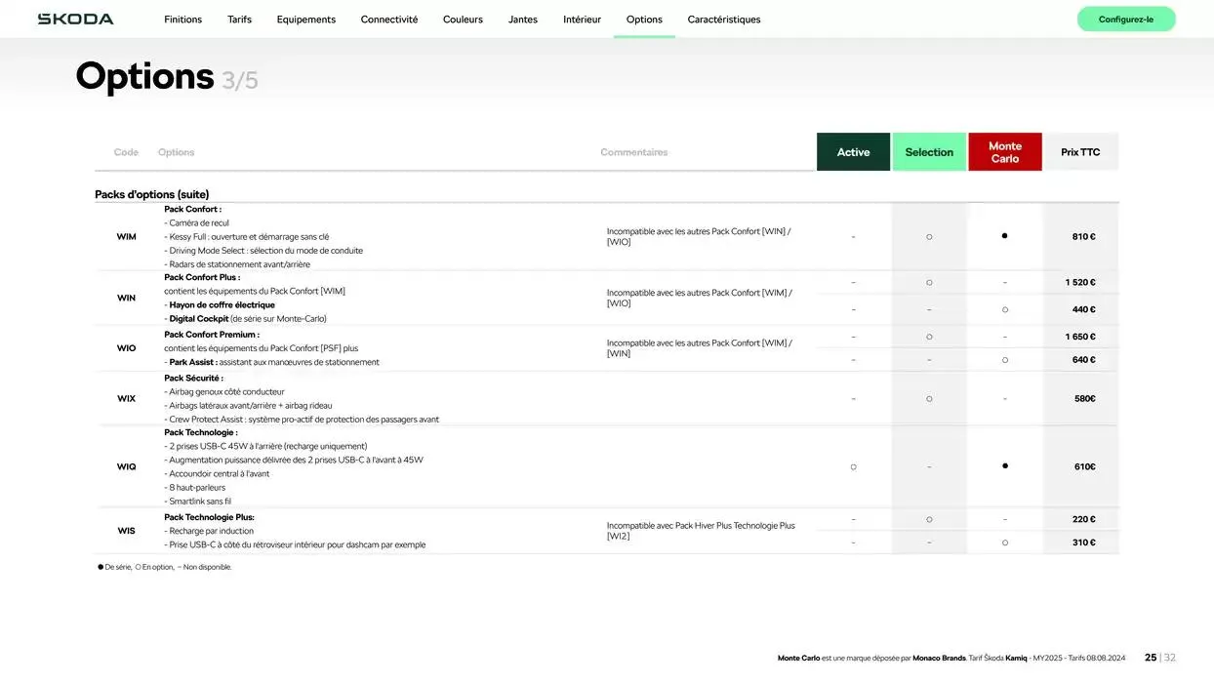Image resolution: width=1214 pixels, height=683 pixels.
Task: Switch to the Tarifs tab
Action: pos(239,20)
